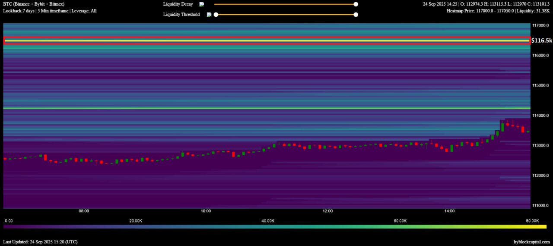Click the Last Updated timestamp text
553x246 pixels.
[x=40, y=242]
